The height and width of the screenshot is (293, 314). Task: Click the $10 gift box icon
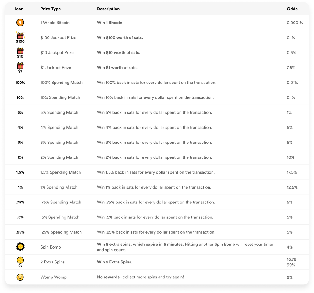click(20, 53)
